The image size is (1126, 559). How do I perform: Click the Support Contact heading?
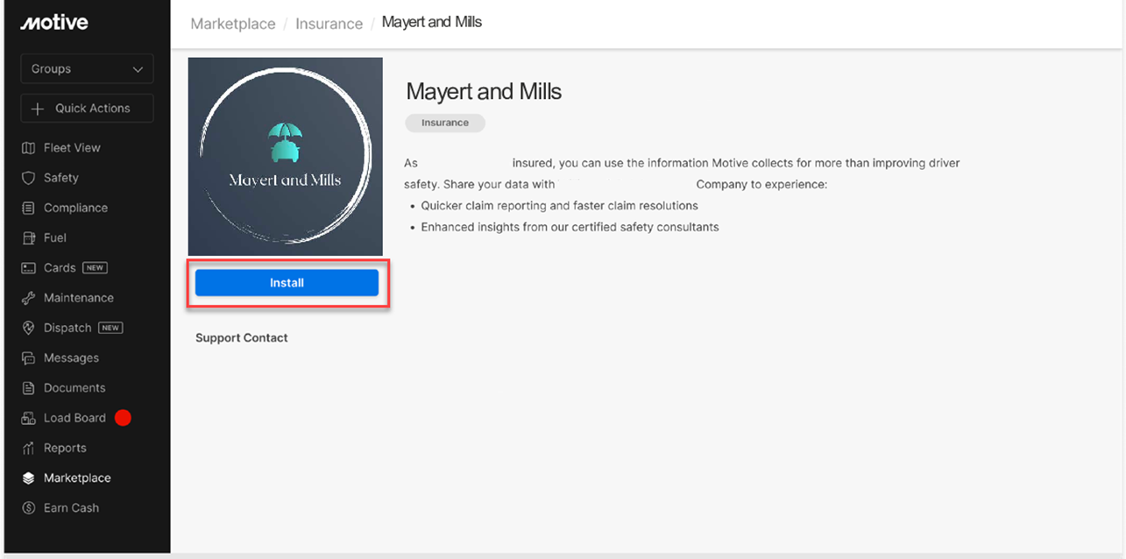tap(242, 338)
